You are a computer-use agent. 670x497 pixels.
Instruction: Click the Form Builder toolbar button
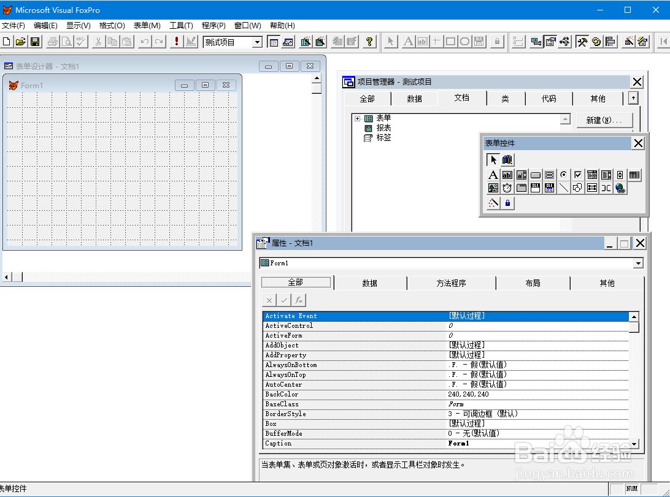[628, 42]
